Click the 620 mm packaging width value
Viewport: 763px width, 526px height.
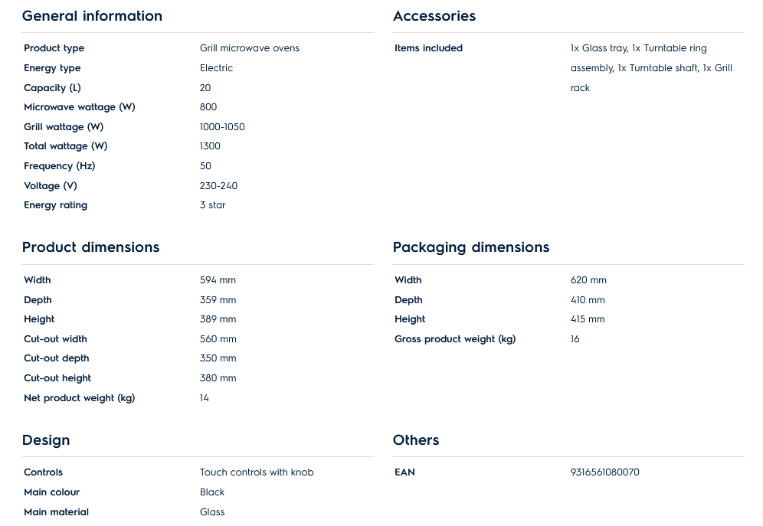pyautogui.click(x=588, y=280)
